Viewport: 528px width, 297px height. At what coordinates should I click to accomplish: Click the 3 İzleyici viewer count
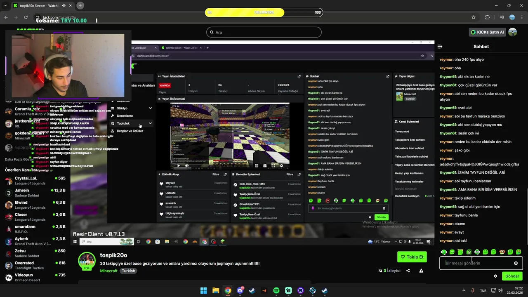point(389,271)
